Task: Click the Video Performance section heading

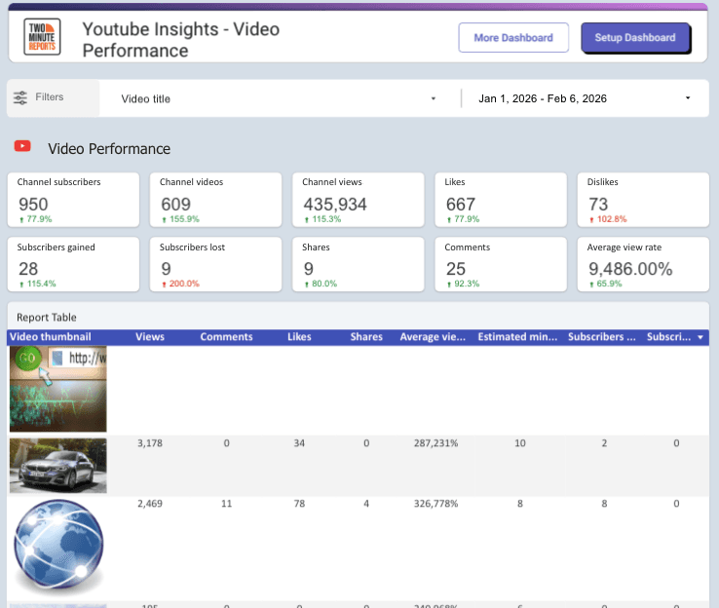Action: pos(109,149)
